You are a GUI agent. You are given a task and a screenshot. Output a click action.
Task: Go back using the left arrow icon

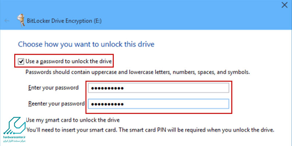pyautogui.click(x=7, y=21)
